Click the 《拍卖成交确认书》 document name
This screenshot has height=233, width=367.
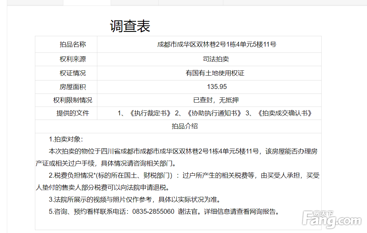(x=284, y=113)
